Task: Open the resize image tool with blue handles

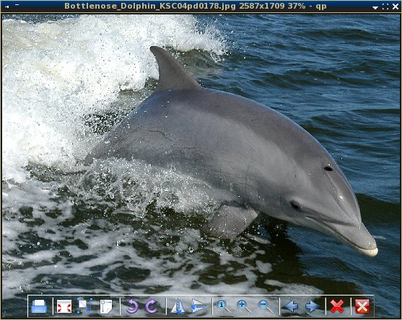Action: 85,306
